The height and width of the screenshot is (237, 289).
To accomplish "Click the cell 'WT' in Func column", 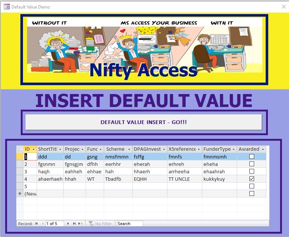I will (x=95, y=178).
